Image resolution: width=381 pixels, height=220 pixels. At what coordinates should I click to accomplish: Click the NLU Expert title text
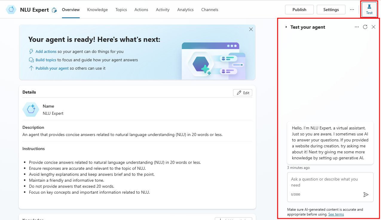pos(34,10)
